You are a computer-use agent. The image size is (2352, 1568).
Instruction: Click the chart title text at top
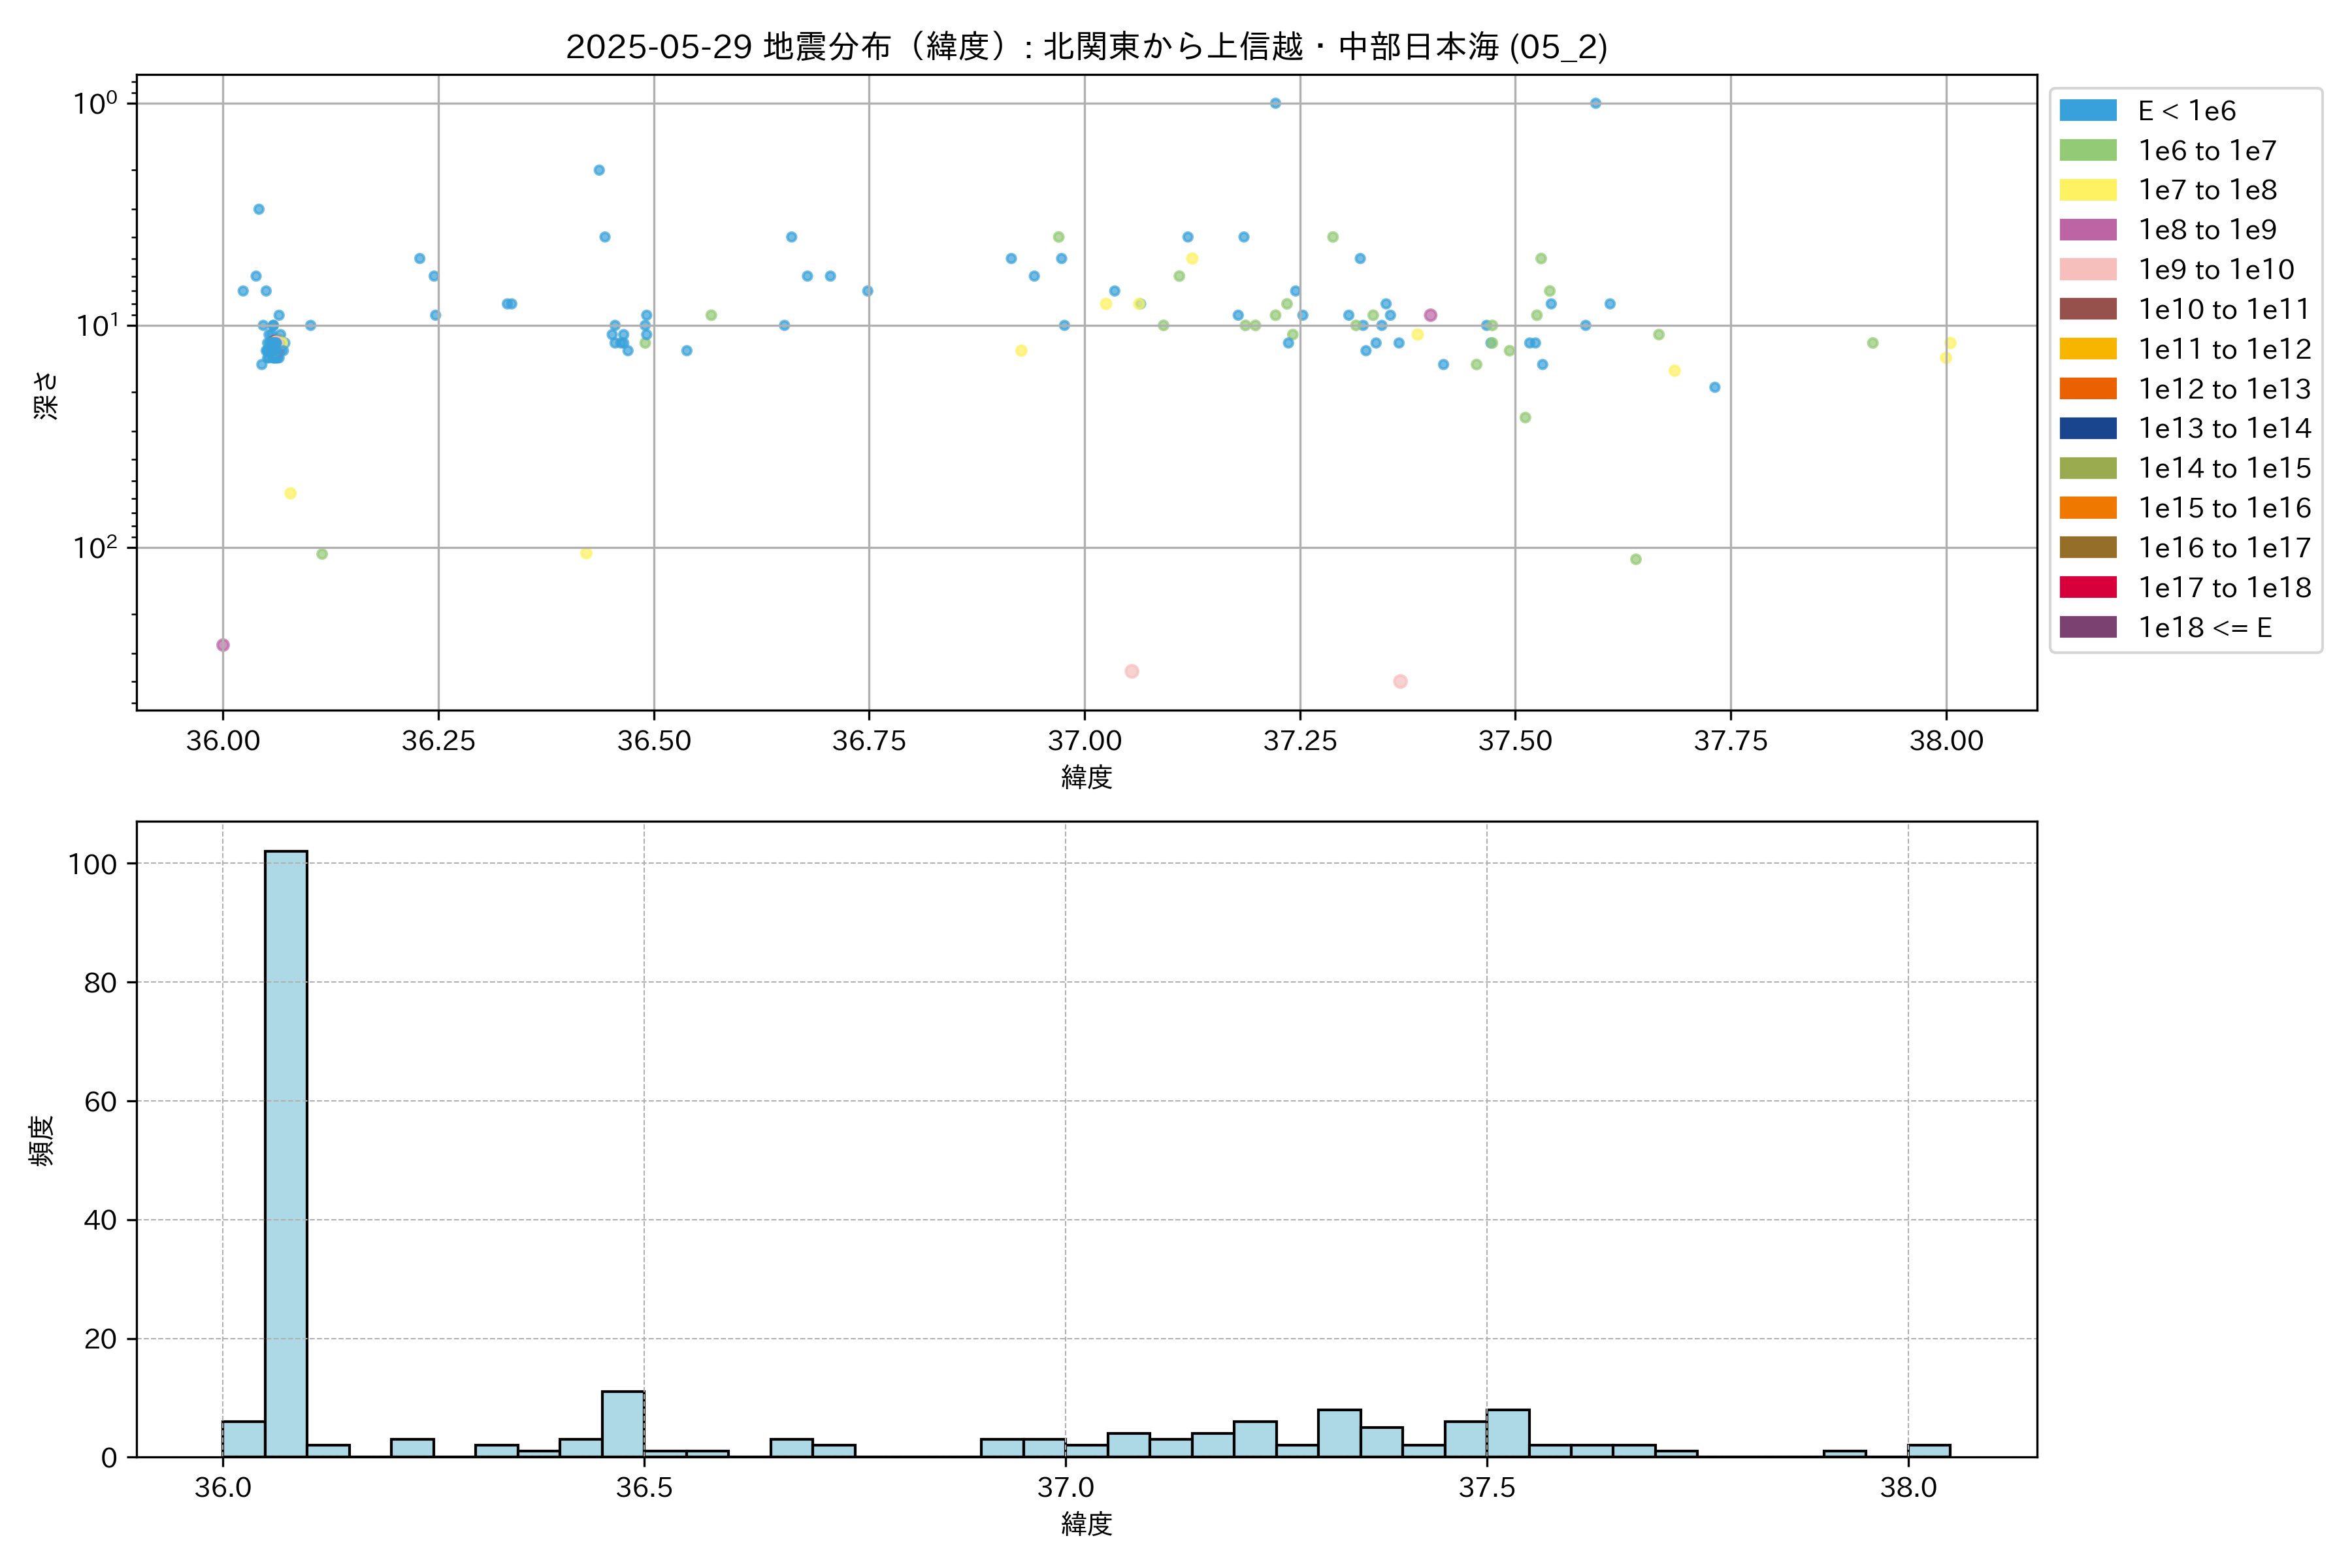(x=1086, y=47)
